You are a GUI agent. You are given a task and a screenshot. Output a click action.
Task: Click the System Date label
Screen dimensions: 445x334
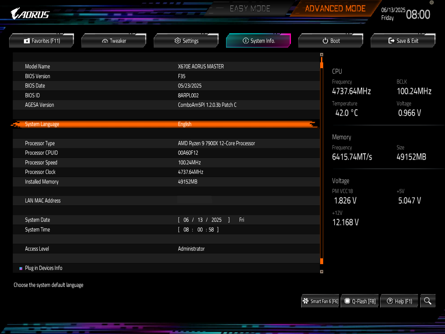click(38, 220)
